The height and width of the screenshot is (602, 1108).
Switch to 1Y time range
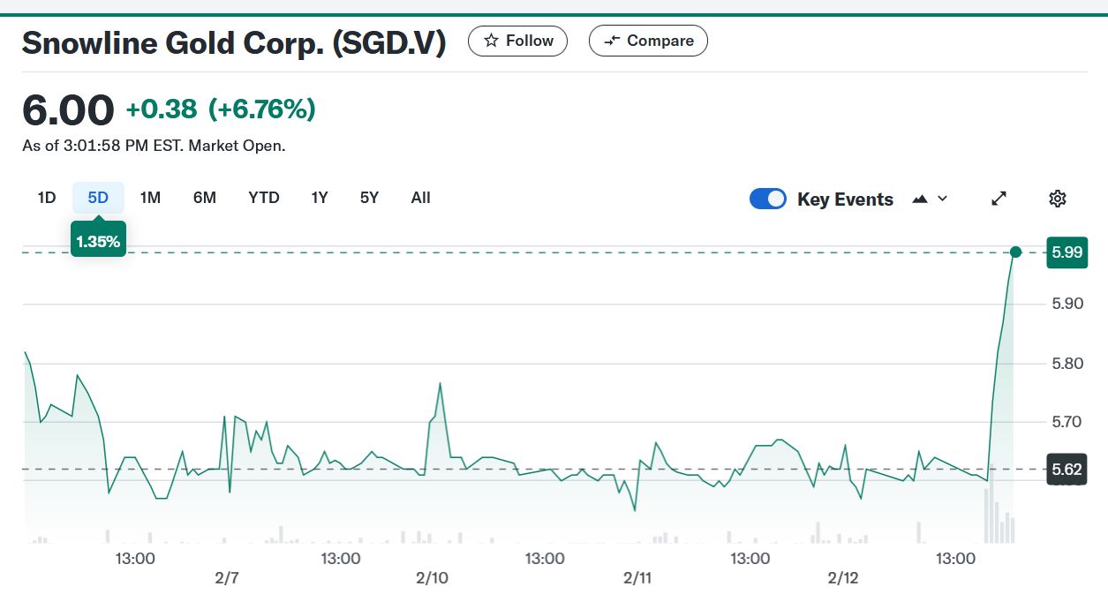[x=320, y=198]
